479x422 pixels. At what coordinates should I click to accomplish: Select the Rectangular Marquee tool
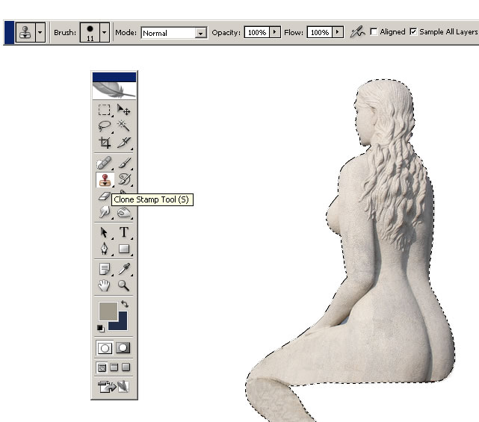click(x=104, y=110)
